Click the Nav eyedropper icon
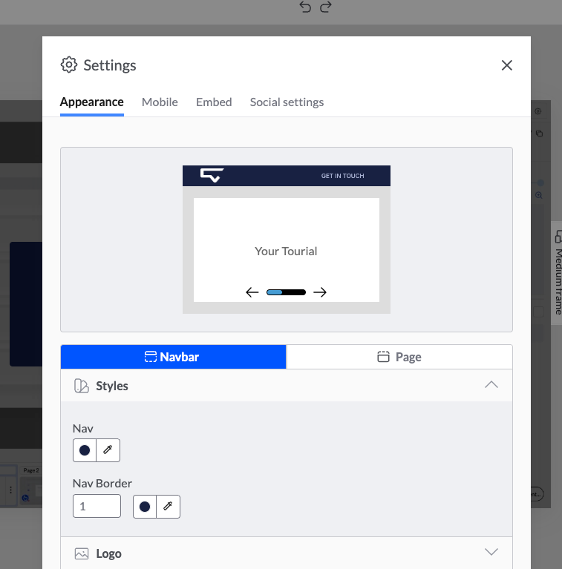Image resolution: width=562 pixels, height=569 pixels. (x=108, y=450)
